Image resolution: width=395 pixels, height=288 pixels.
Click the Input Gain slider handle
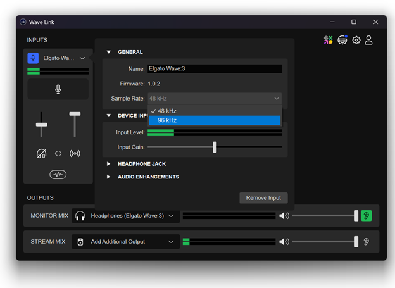tap(215, 147)
